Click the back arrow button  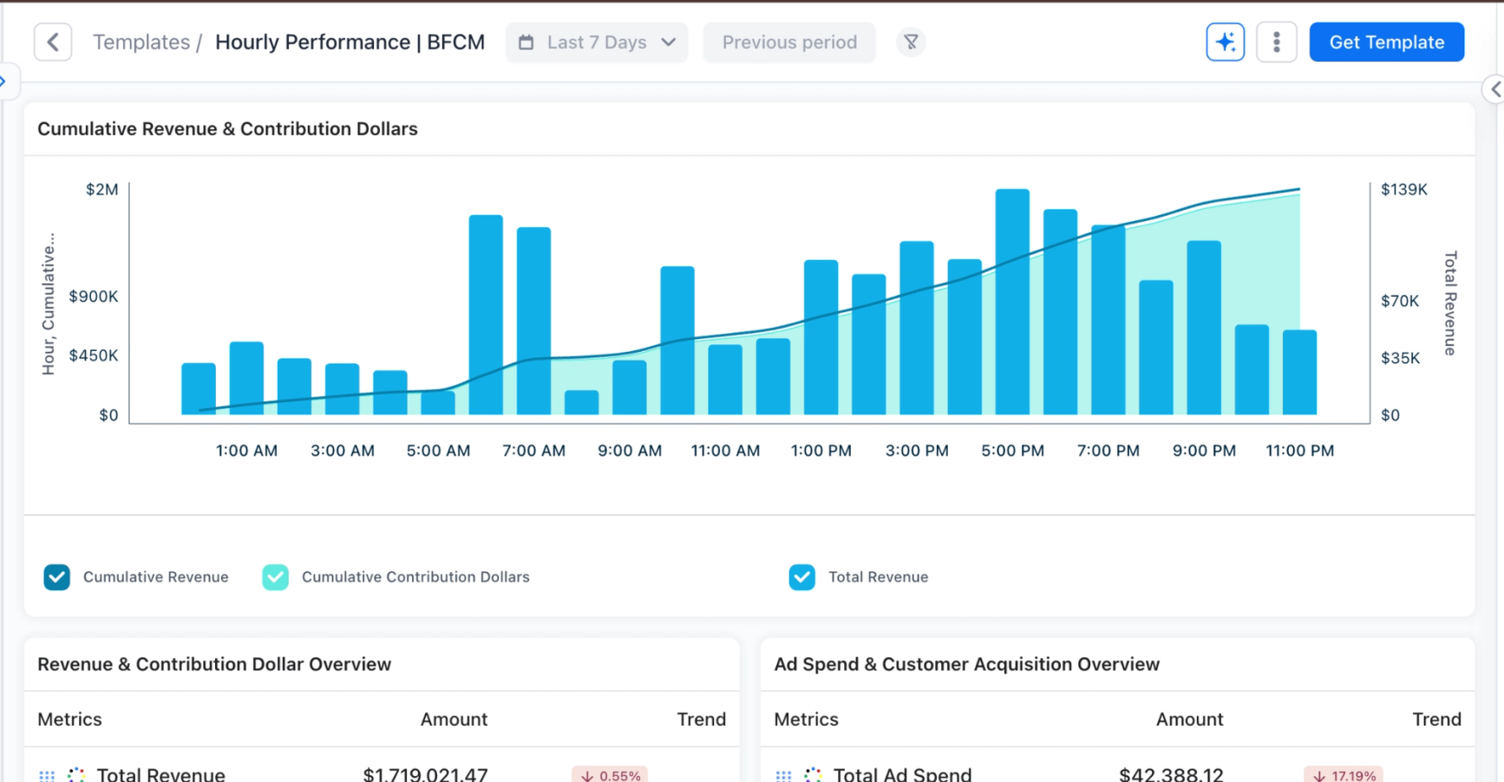(53, 42)
